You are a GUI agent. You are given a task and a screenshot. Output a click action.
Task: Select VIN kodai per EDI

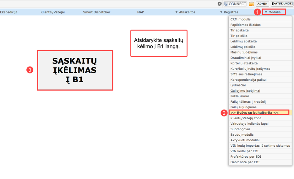260,151
